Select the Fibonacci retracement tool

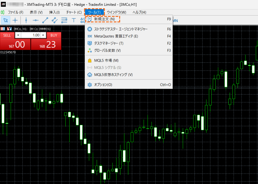click(x=64, y=20)
